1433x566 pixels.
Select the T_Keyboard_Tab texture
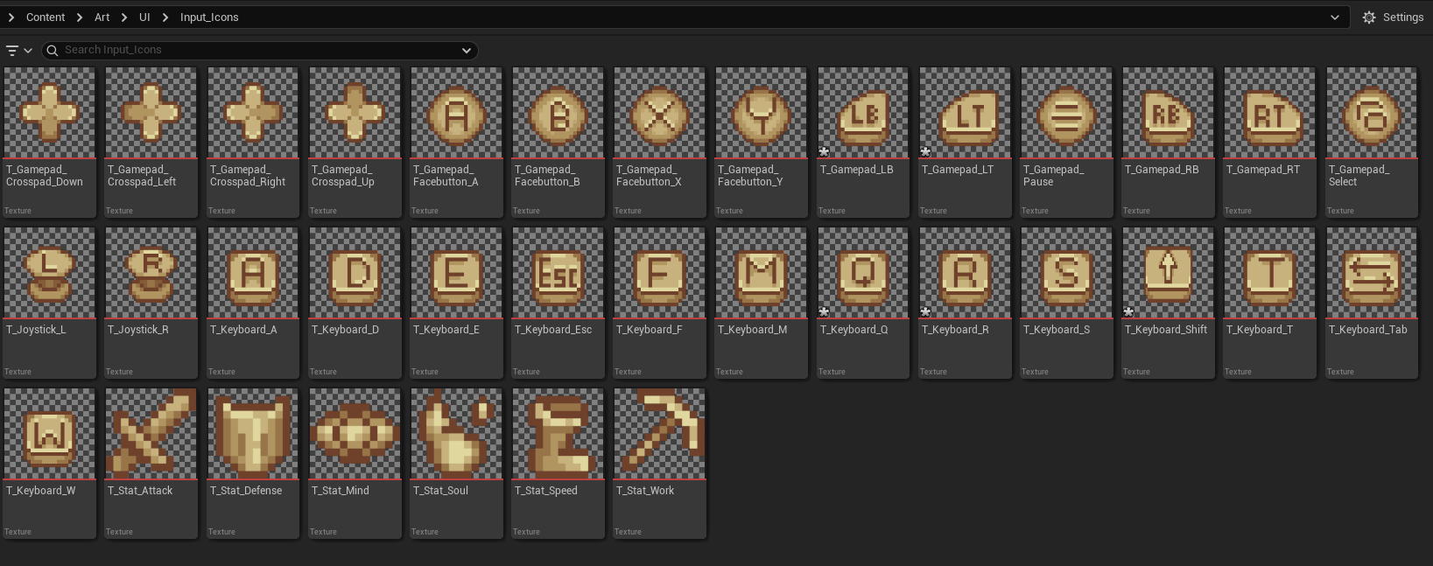pos(1371,274)
